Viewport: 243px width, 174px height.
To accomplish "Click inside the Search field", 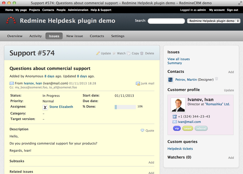I will click(x=166, y=21).
